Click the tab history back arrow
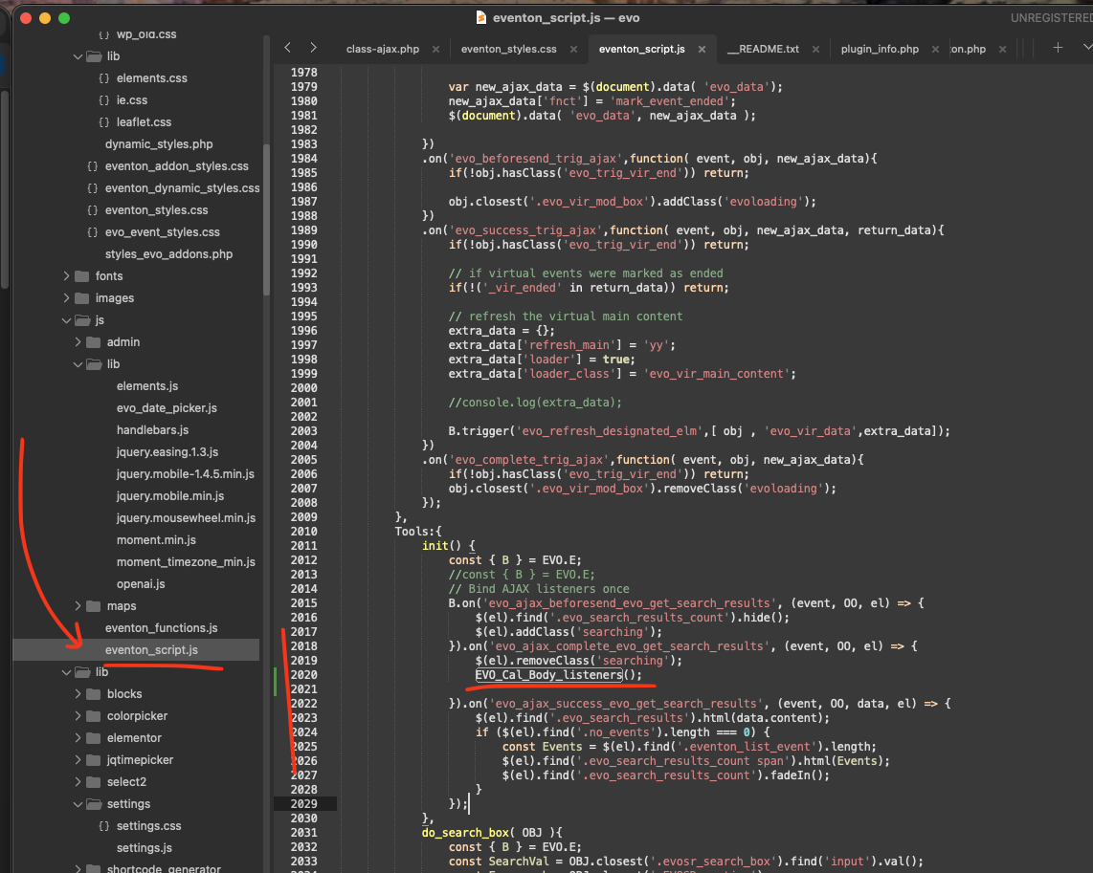Viewport: 1093px width, 873px height. tap(287, 48)
